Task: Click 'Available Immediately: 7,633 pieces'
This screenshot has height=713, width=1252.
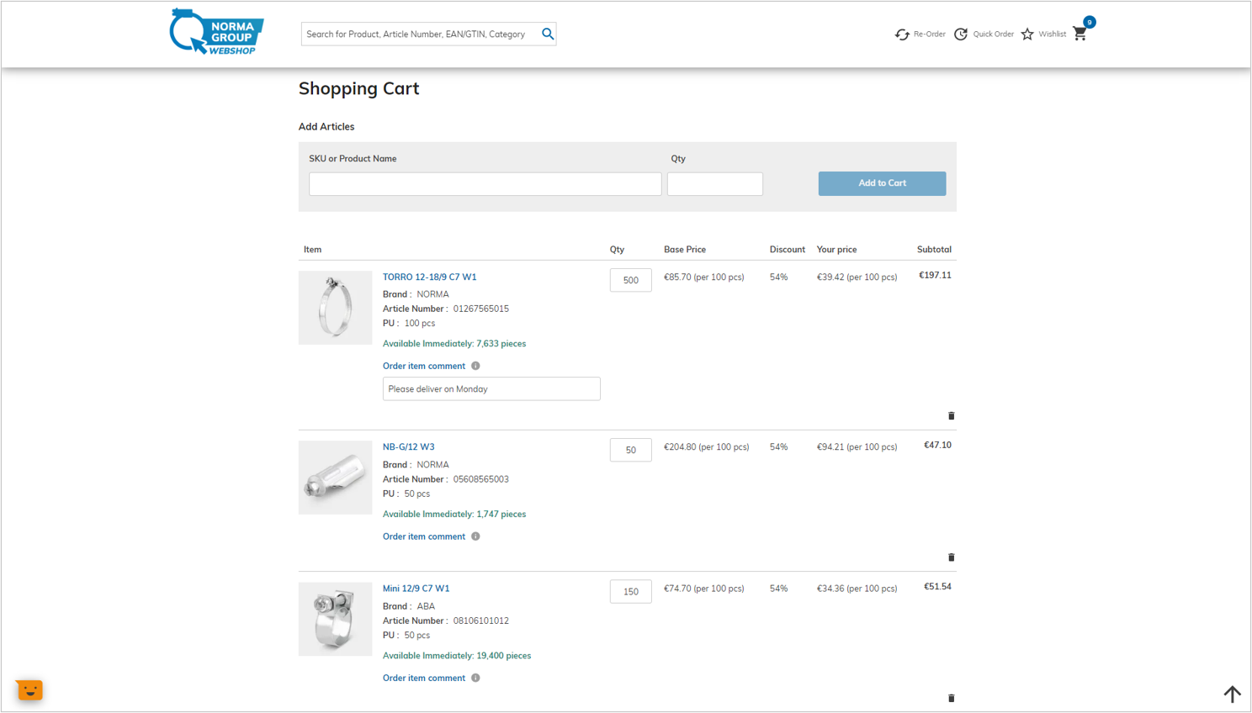Action: (x=454, y=344)
